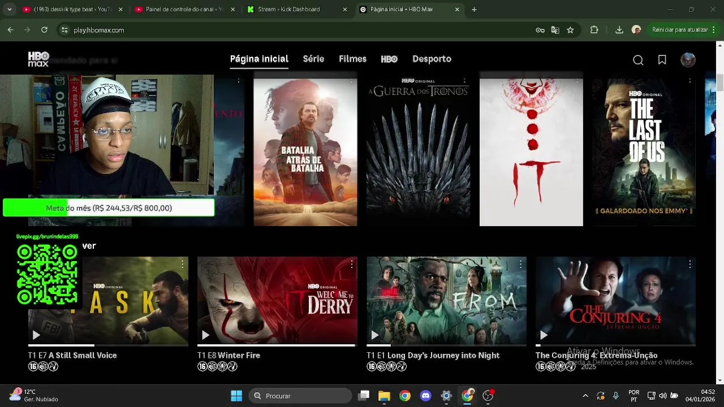Click the HBO Max logo
This screenshot has width=724, height=407.
(38, 59)
